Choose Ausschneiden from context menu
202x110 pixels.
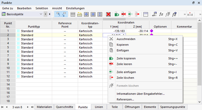pos(145,39)
